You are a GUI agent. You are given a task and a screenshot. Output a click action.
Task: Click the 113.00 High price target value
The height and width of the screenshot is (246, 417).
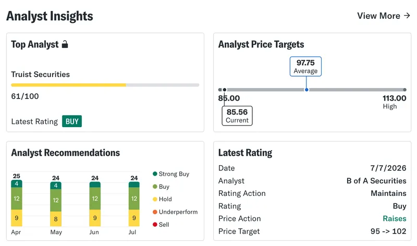click(x=395, y=99)
